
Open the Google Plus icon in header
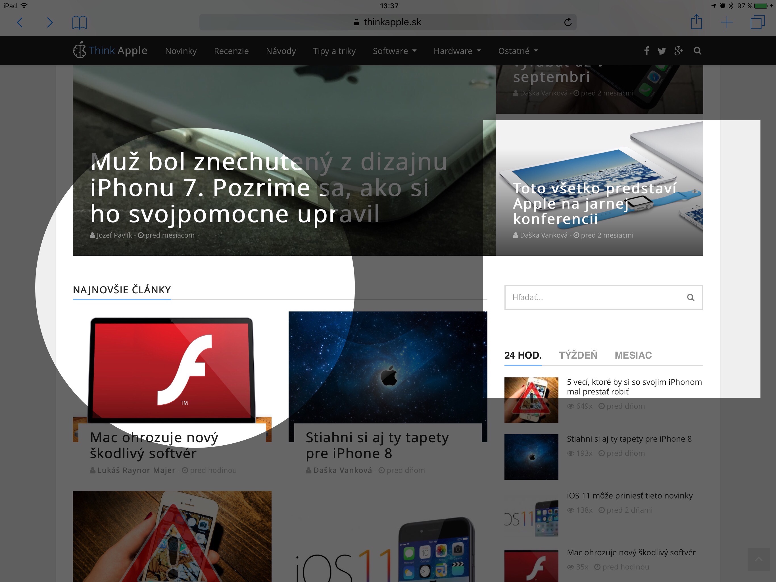click(679, 51)
